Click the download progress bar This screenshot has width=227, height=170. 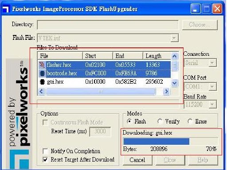click(170, 141)
